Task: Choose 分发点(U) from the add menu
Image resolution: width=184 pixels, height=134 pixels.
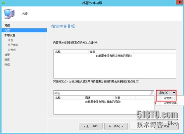Action: pyautogui.click(x=169, y=98)
